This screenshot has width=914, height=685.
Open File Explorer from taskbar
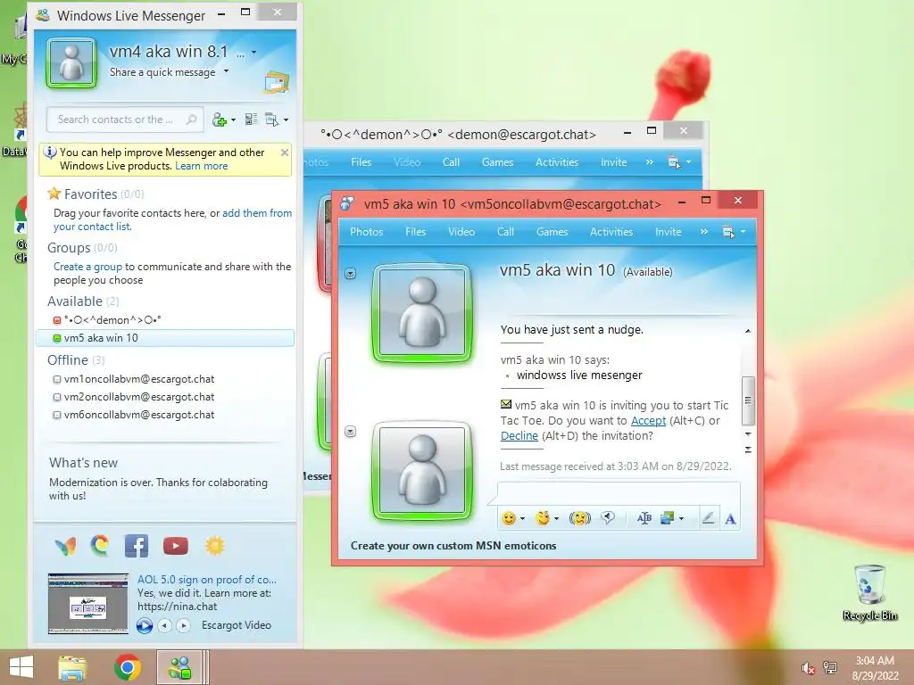pos(72,667)
